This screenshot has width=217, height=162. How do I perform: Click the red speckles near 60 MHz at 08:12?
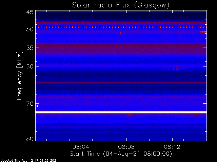(x=173, y=67)
